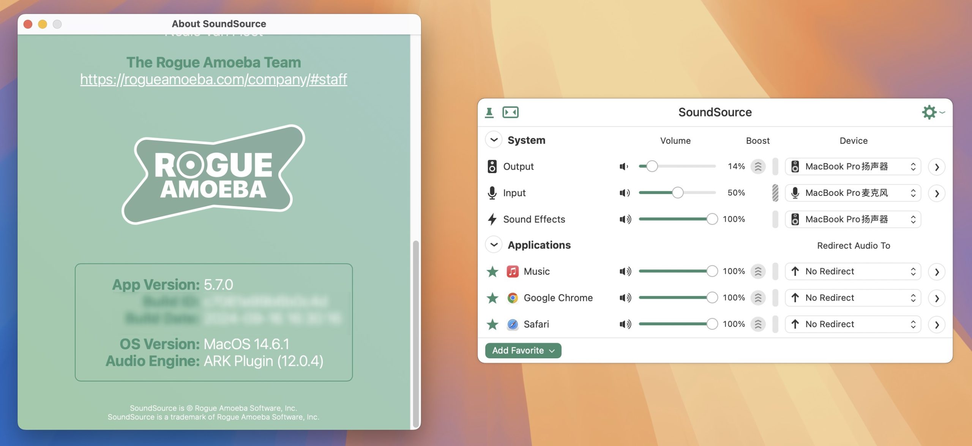Collapse the System section
972x446 pixels.
pos(494,140)
